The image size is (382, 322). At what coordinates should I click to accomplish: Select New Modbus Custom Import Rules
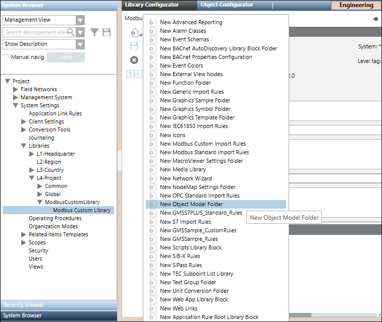tap(202, 144)
